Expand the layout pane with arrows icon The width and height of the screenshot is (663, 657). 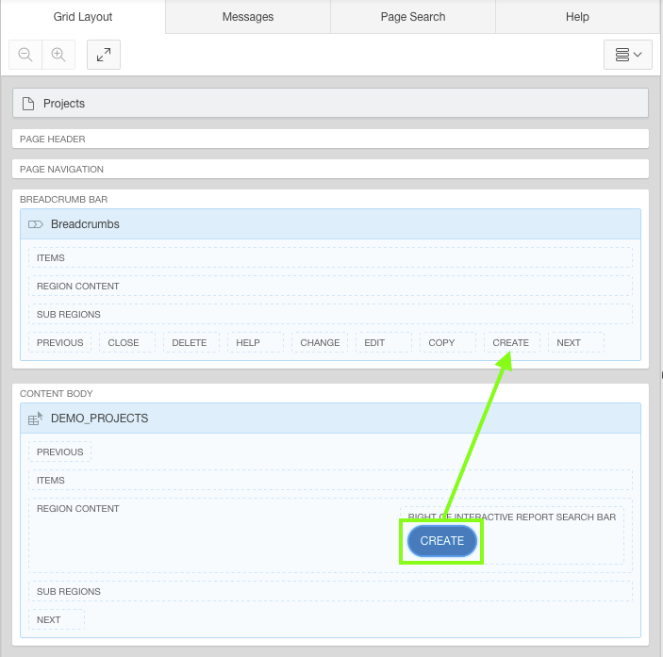(104, 55)
